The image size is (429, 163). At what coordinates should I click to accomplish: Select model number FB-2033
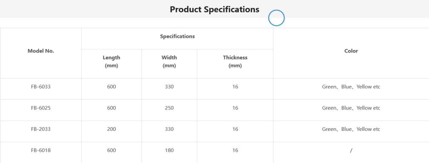(x=41, y=129)
